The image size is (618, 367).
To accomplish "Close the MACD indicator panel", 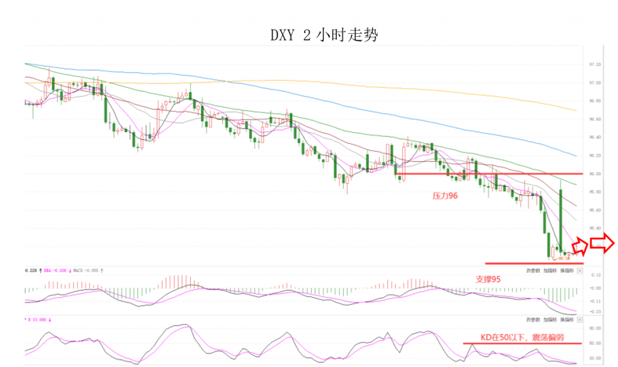I will click(580, 270).
